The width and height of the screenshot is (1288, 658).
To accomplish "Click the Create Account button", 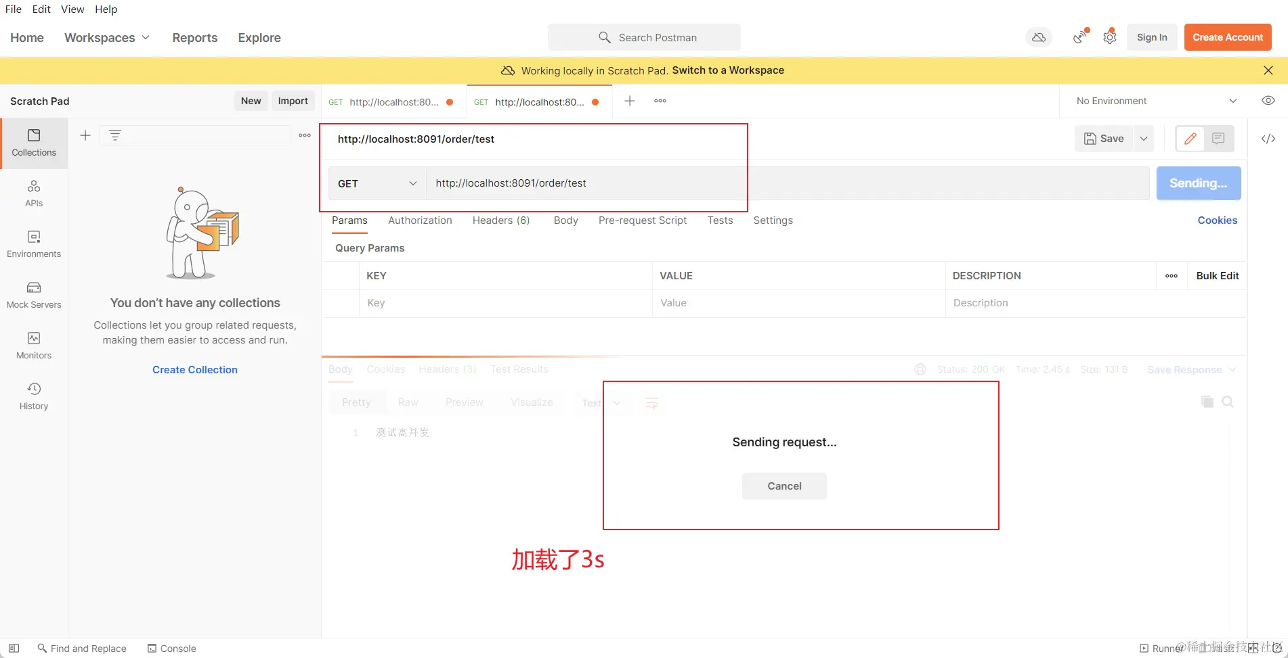I will coord(1228,37).
